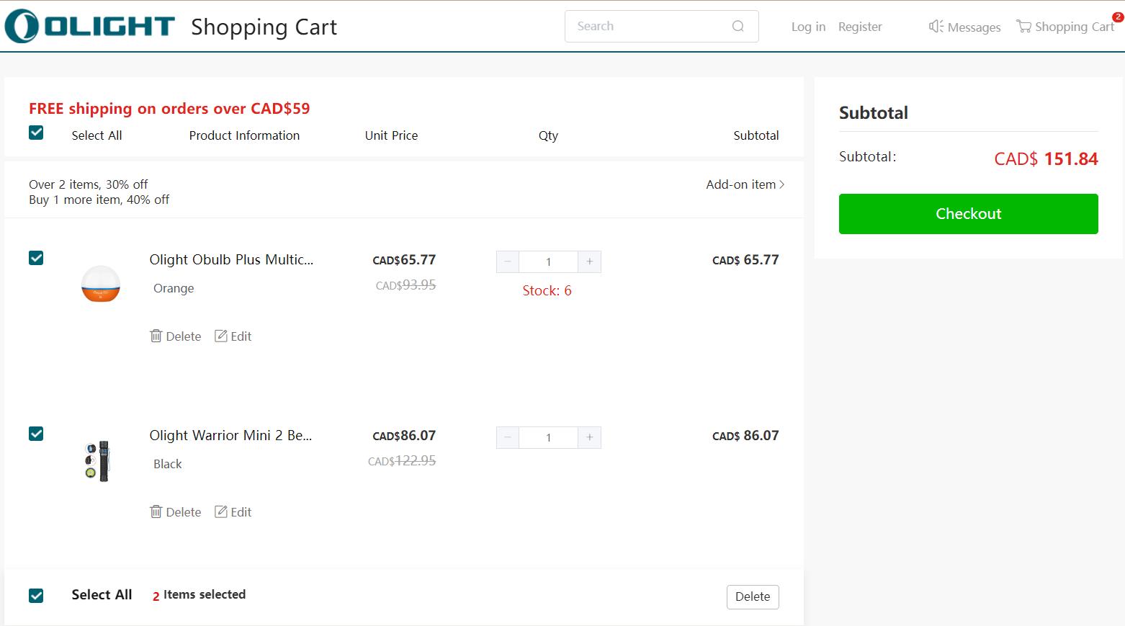Open the Shopping Cart icon in header
Viewport: 1125px width, 626px height.
point(1023,27)
